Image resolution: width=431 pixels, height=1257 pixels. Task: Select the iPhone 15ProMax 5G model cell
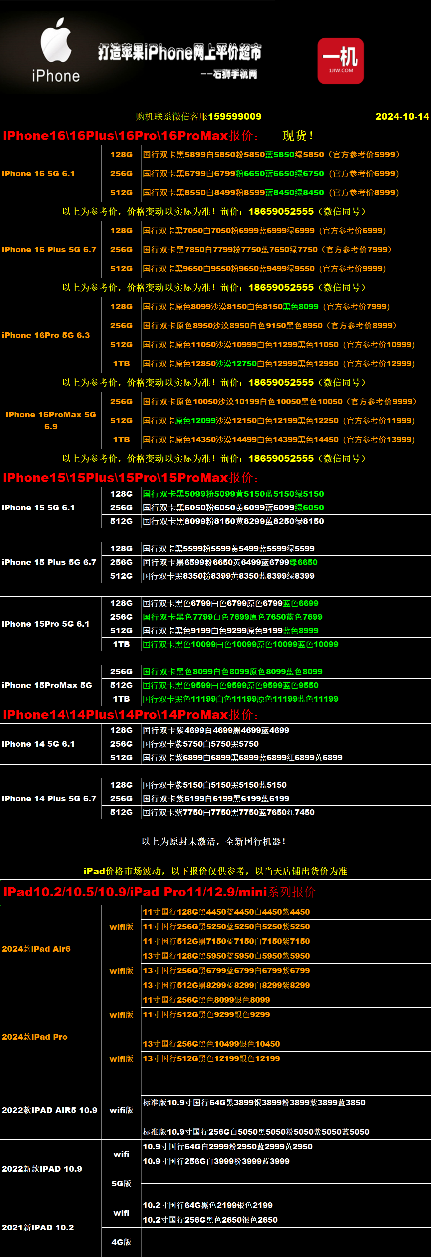point(51,685)
